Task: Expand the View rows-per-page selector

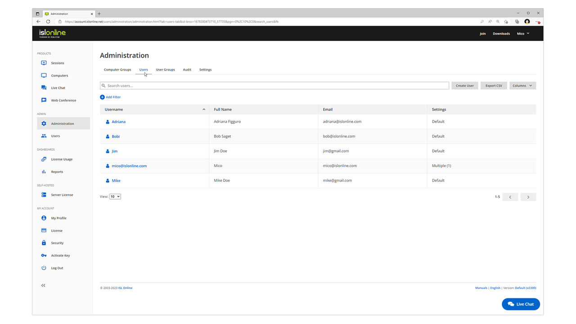Action: coord(115,197)
